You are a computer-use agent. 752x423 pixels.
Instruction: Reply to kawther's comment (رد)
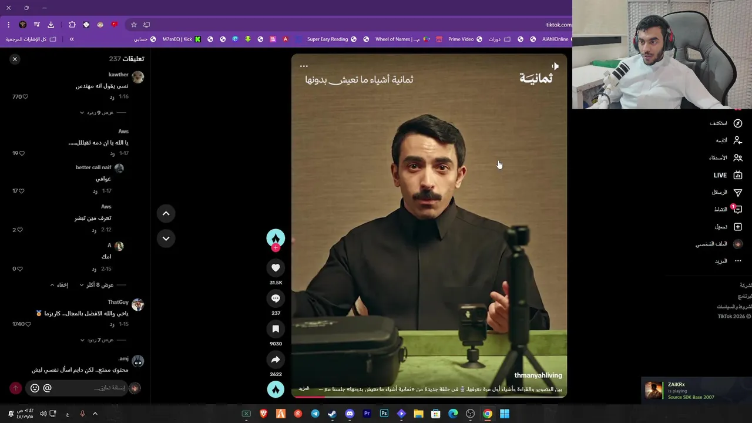[112, 97]
